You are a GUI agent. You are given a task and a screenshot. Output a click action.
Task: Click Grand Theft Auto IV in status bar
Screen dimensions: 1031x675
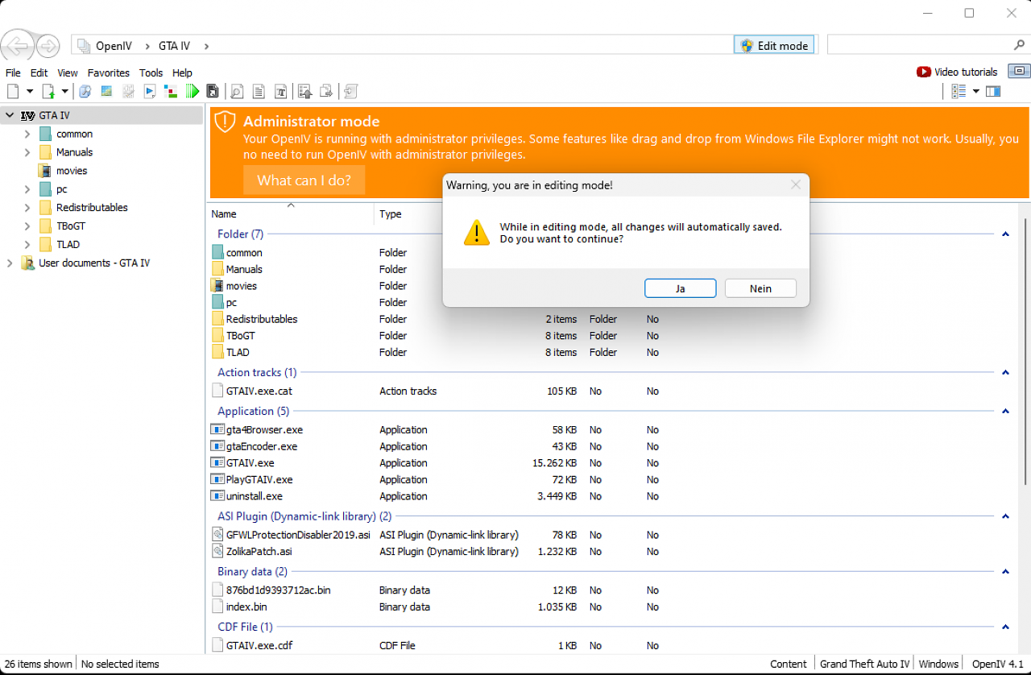point(865,665)
